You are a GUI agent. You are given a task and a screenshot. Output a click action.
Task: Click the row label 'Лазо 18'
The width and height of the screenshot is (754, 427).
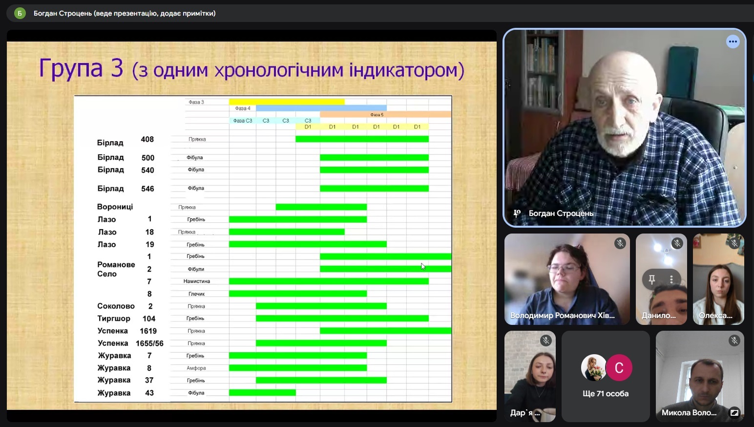point(126,232)
